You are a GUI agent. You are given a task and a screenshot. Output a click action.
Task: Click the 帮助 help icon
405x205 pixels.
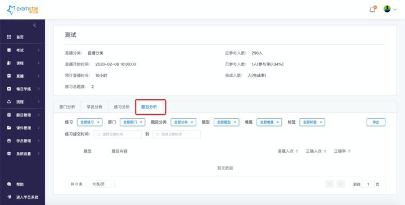pyautogui.click(x=9, y=184)
